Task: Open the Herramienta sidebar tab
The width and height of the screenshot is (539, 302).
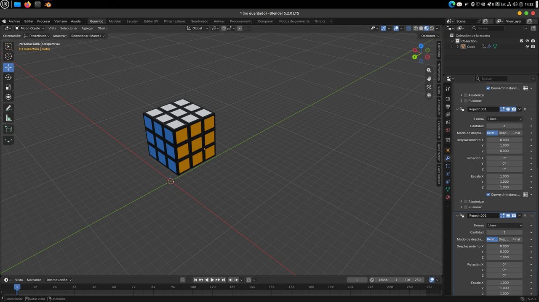Action: pyautogui.click(x=438, y=71)
